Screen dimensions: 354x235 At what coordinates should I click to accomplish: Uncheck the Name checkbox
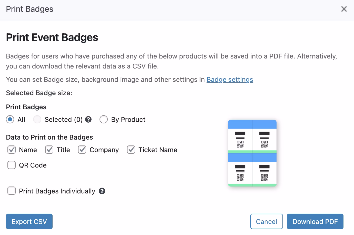12,150
